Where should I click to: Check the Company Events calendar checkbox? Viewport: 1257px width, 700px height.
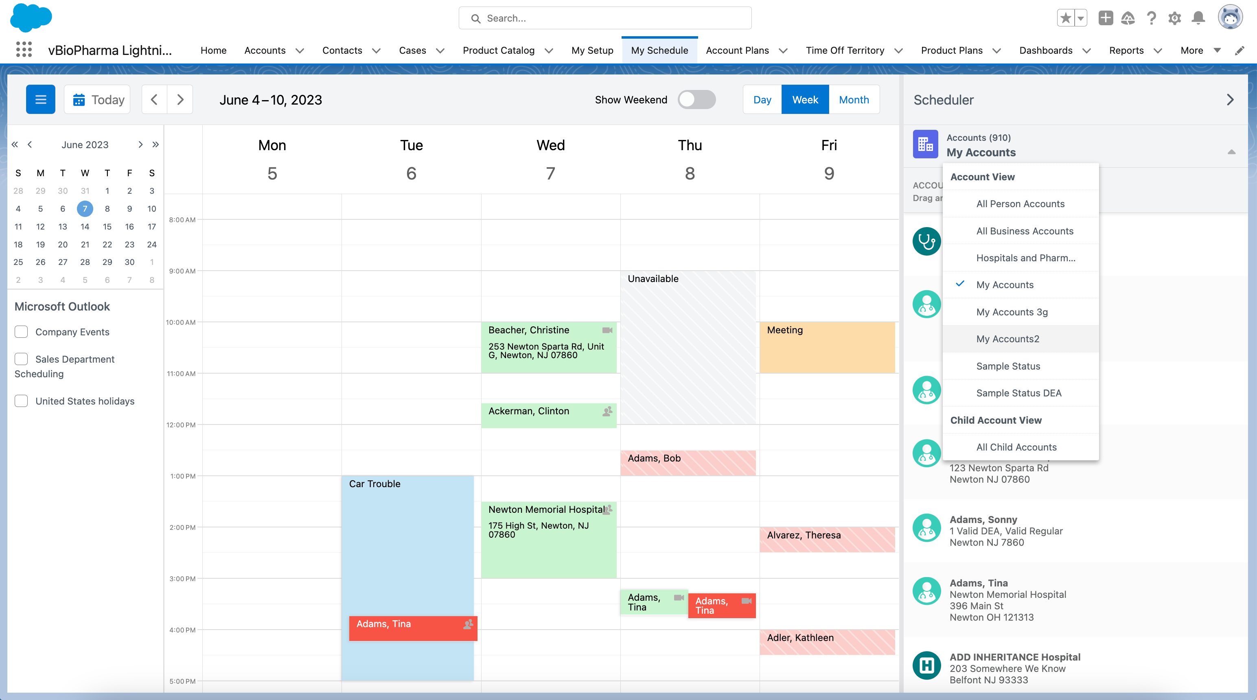tap(21, 332)
